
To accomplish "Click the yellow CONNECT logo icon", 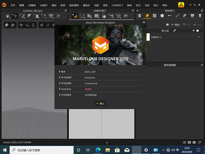I will tap(181, 5).
